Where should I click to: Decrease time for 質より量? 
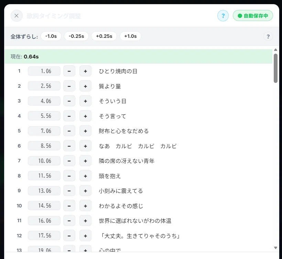coord(69,86)
